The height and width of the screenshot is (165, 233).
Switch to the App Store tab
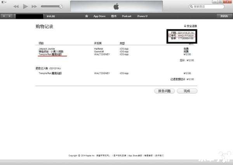(x=99, y=16)
